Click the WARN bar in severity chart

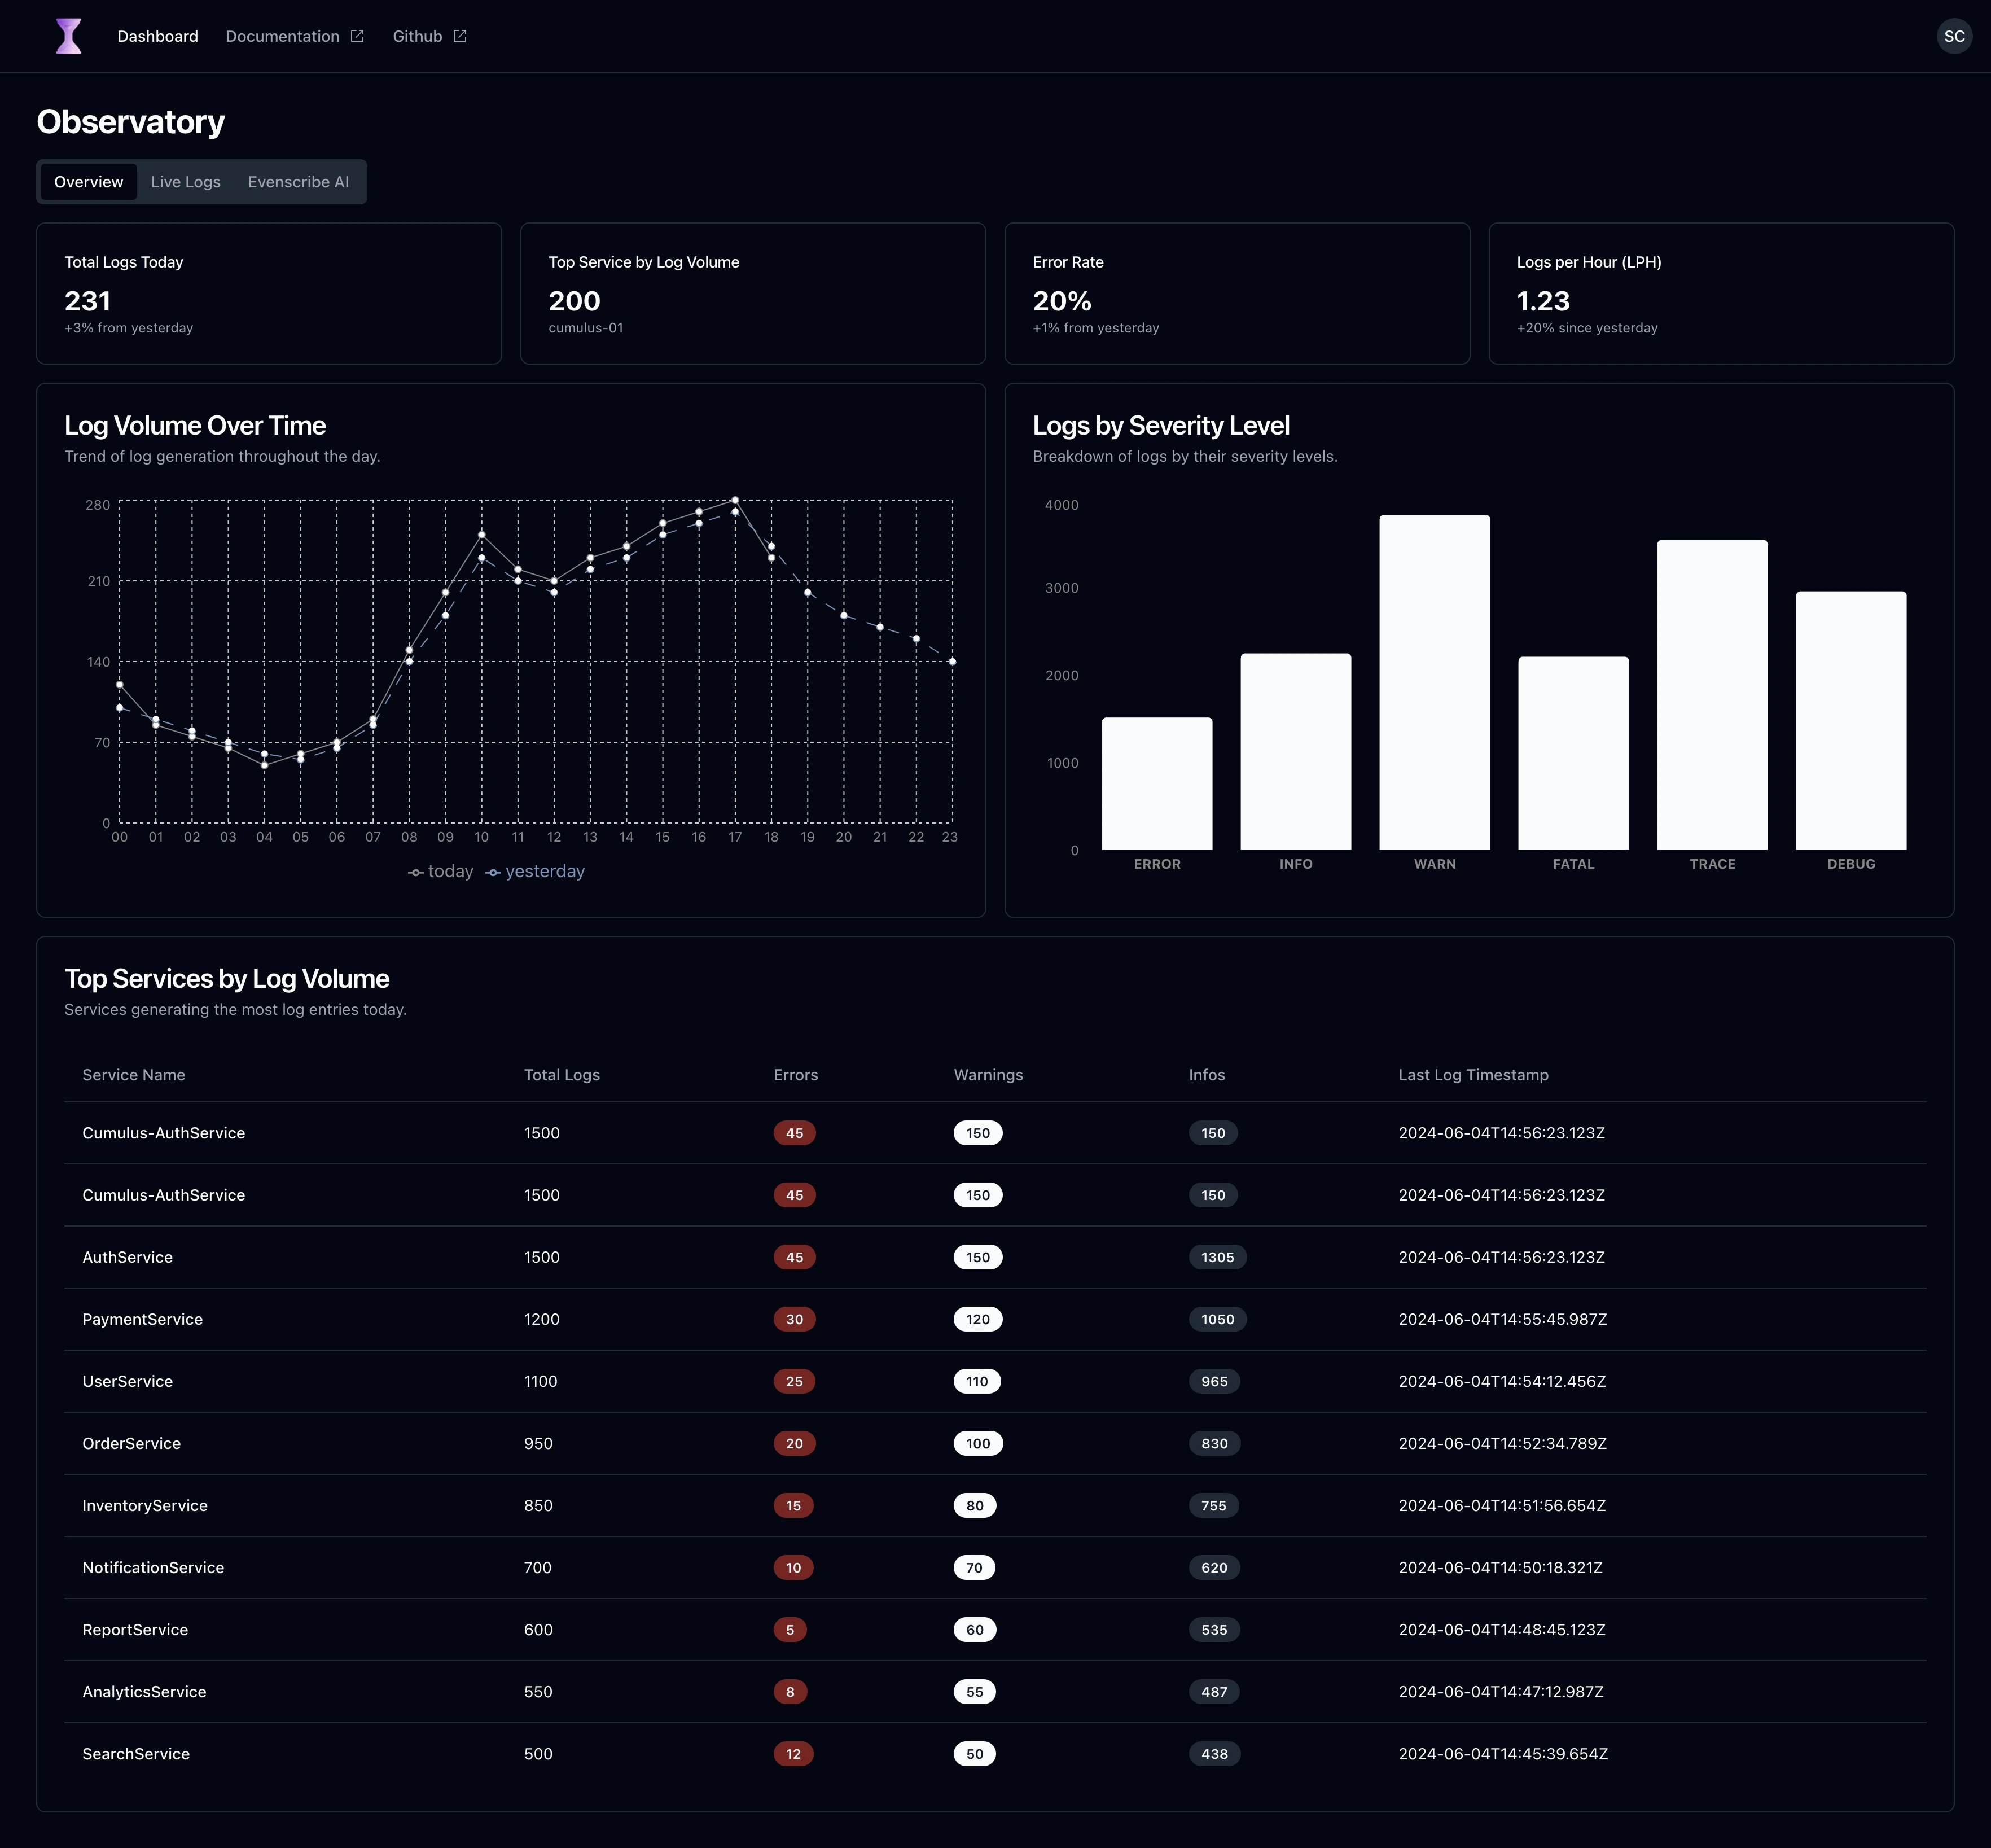click(1434, 682)
